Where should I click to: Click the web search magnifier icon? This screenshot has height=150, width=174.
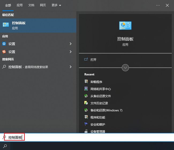4,67
